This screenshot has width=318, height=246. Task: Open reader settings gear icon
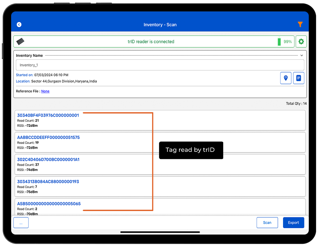click(301, 42)
